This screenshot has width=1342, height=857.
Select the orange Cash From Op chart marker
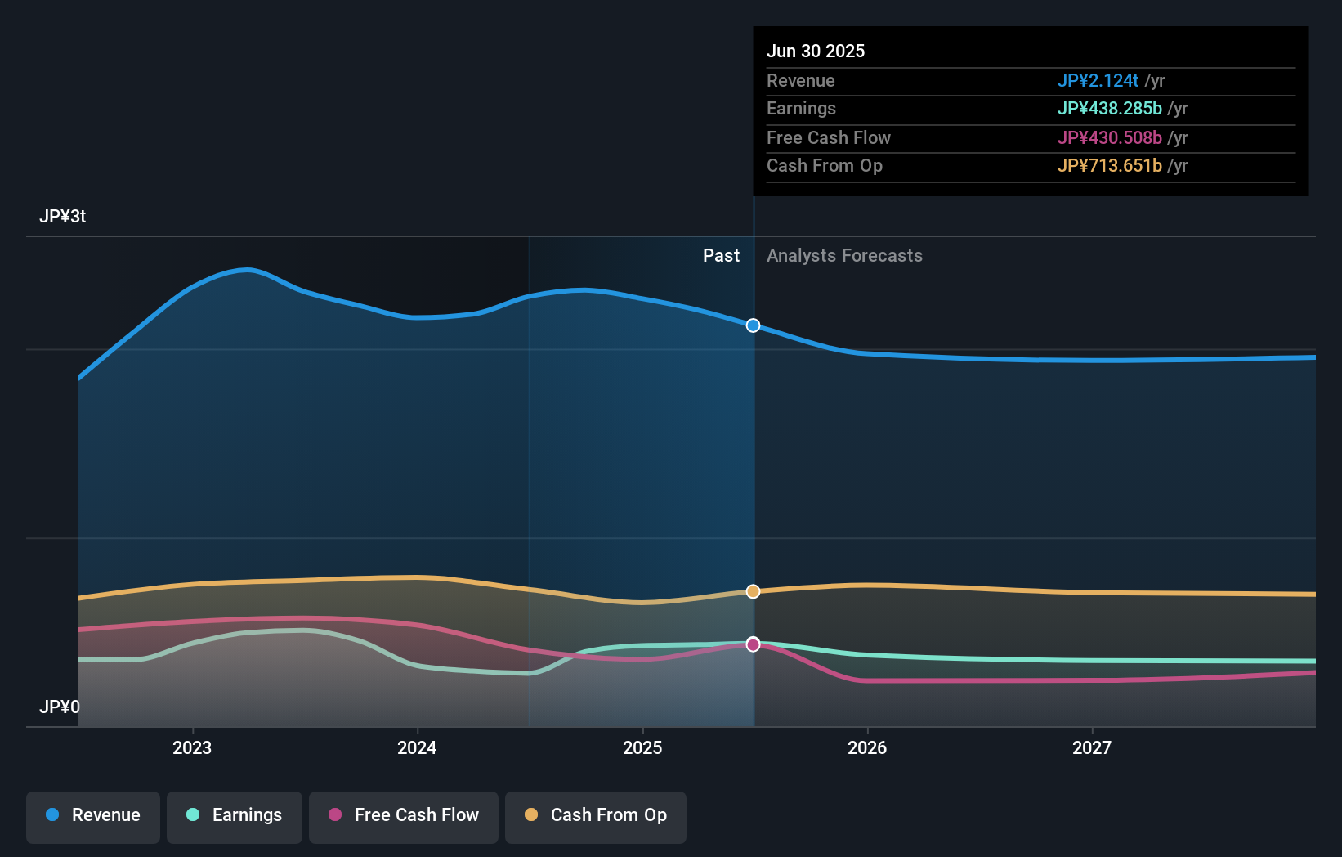tap(753, 590)
